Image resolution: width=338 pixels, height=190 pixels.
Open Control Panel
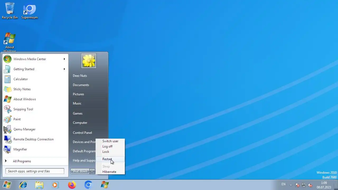82,133
